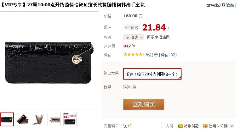The image size is (240, 132).
Task: Select the first black wallet thumbnail
Action: pos(7,119)
